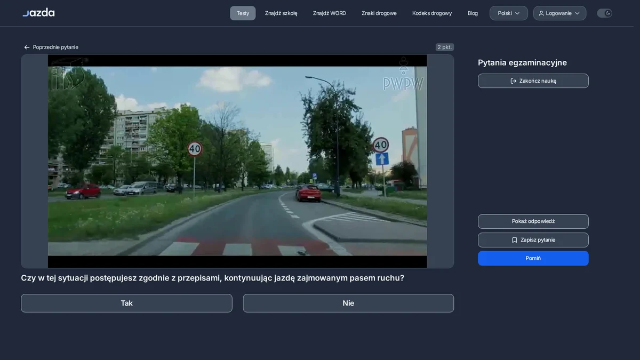
Task: Navigate to Kodeks drogowy
Action: [x=432, y=13]
